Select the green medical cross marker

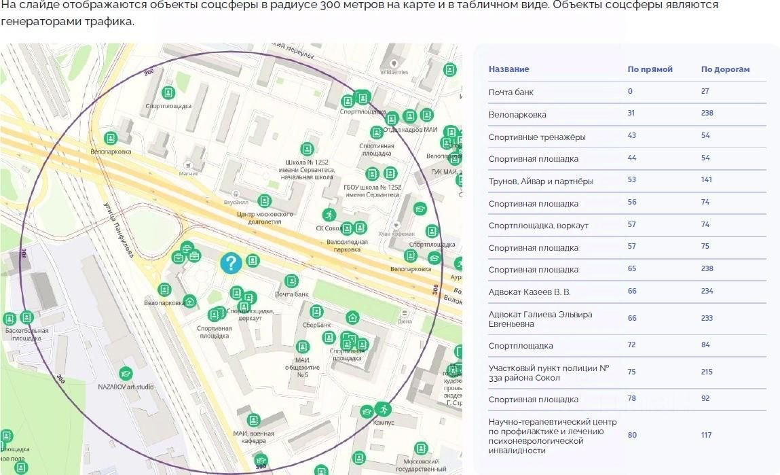[189, 301]
